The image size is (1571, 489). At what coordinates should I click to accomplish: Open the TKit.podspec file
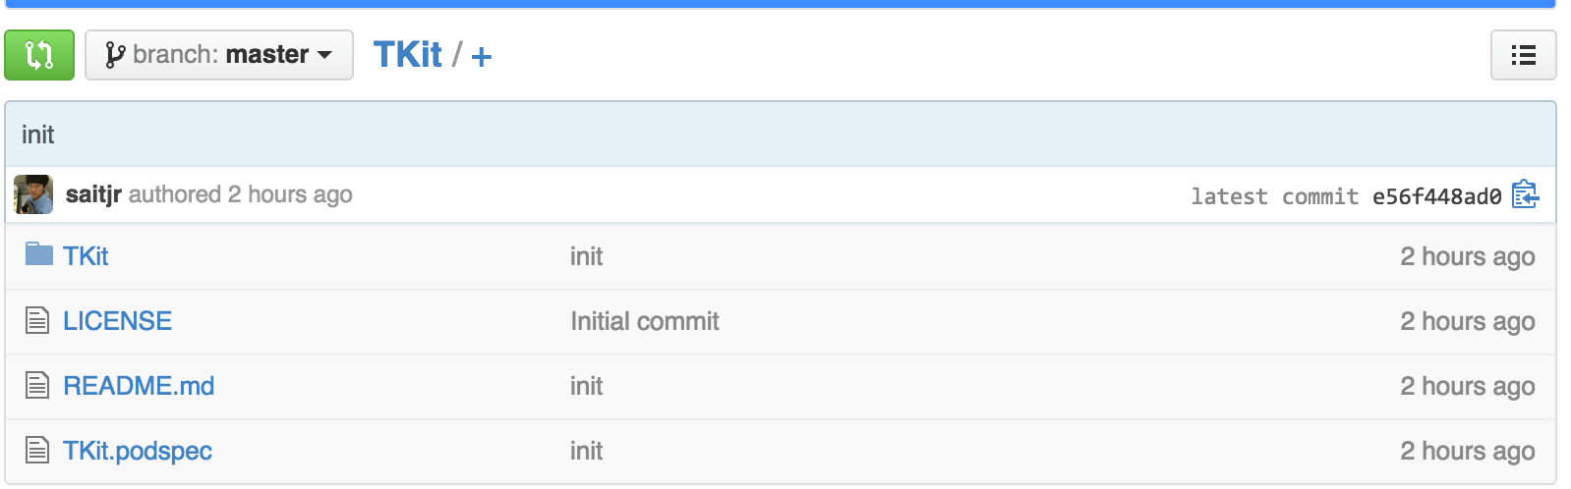point(138,451)
